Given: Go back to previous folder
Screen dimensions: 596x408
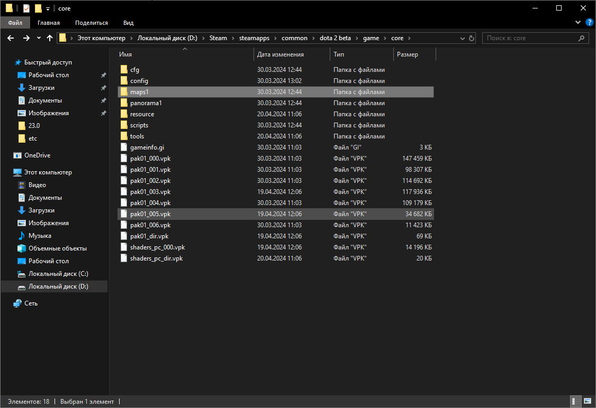Looking at the screenshot, I should [11, 38].
